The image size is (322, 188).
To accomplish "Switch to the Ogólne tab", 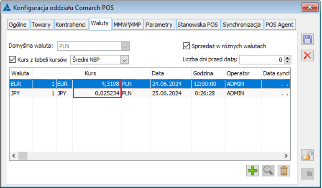I will click(x=18, y=24).
